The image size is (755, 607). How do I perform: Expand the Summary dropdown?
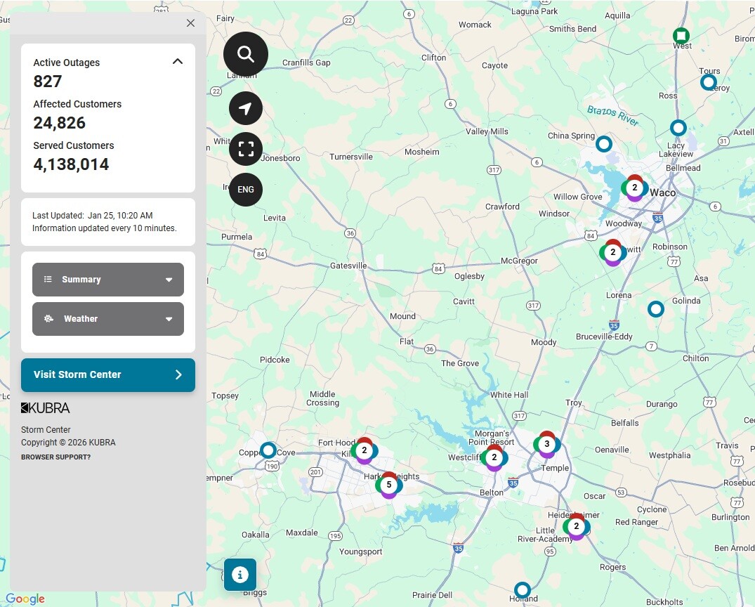coord(108,280)
